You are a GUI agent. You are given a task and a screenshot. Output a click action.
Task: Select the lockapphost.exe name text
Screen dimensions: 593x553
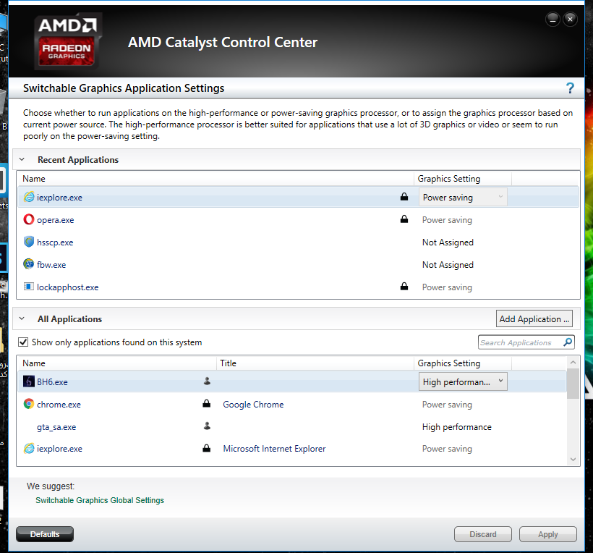pyautogui.click(x=68, y=287)
